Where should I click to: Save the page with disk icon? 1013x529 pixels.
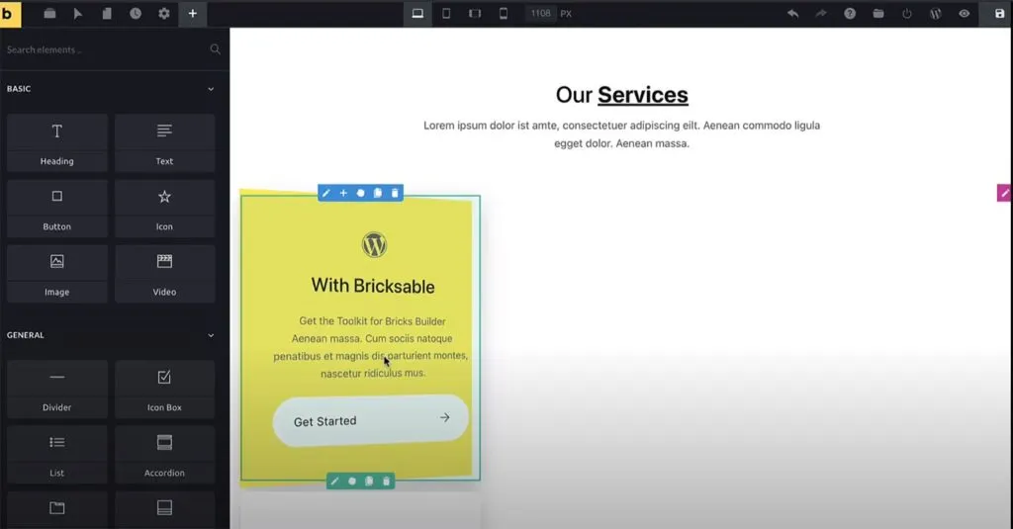tap(999, 14)
